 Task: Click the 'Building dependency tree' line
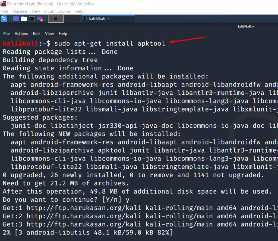[x=50, y=60]
